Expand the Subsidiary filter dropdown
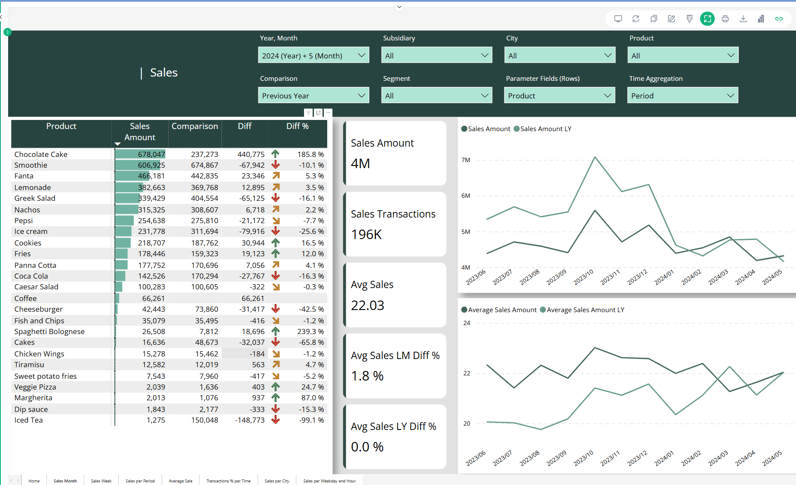Screen dimensions: 796x485 point(436,55)
